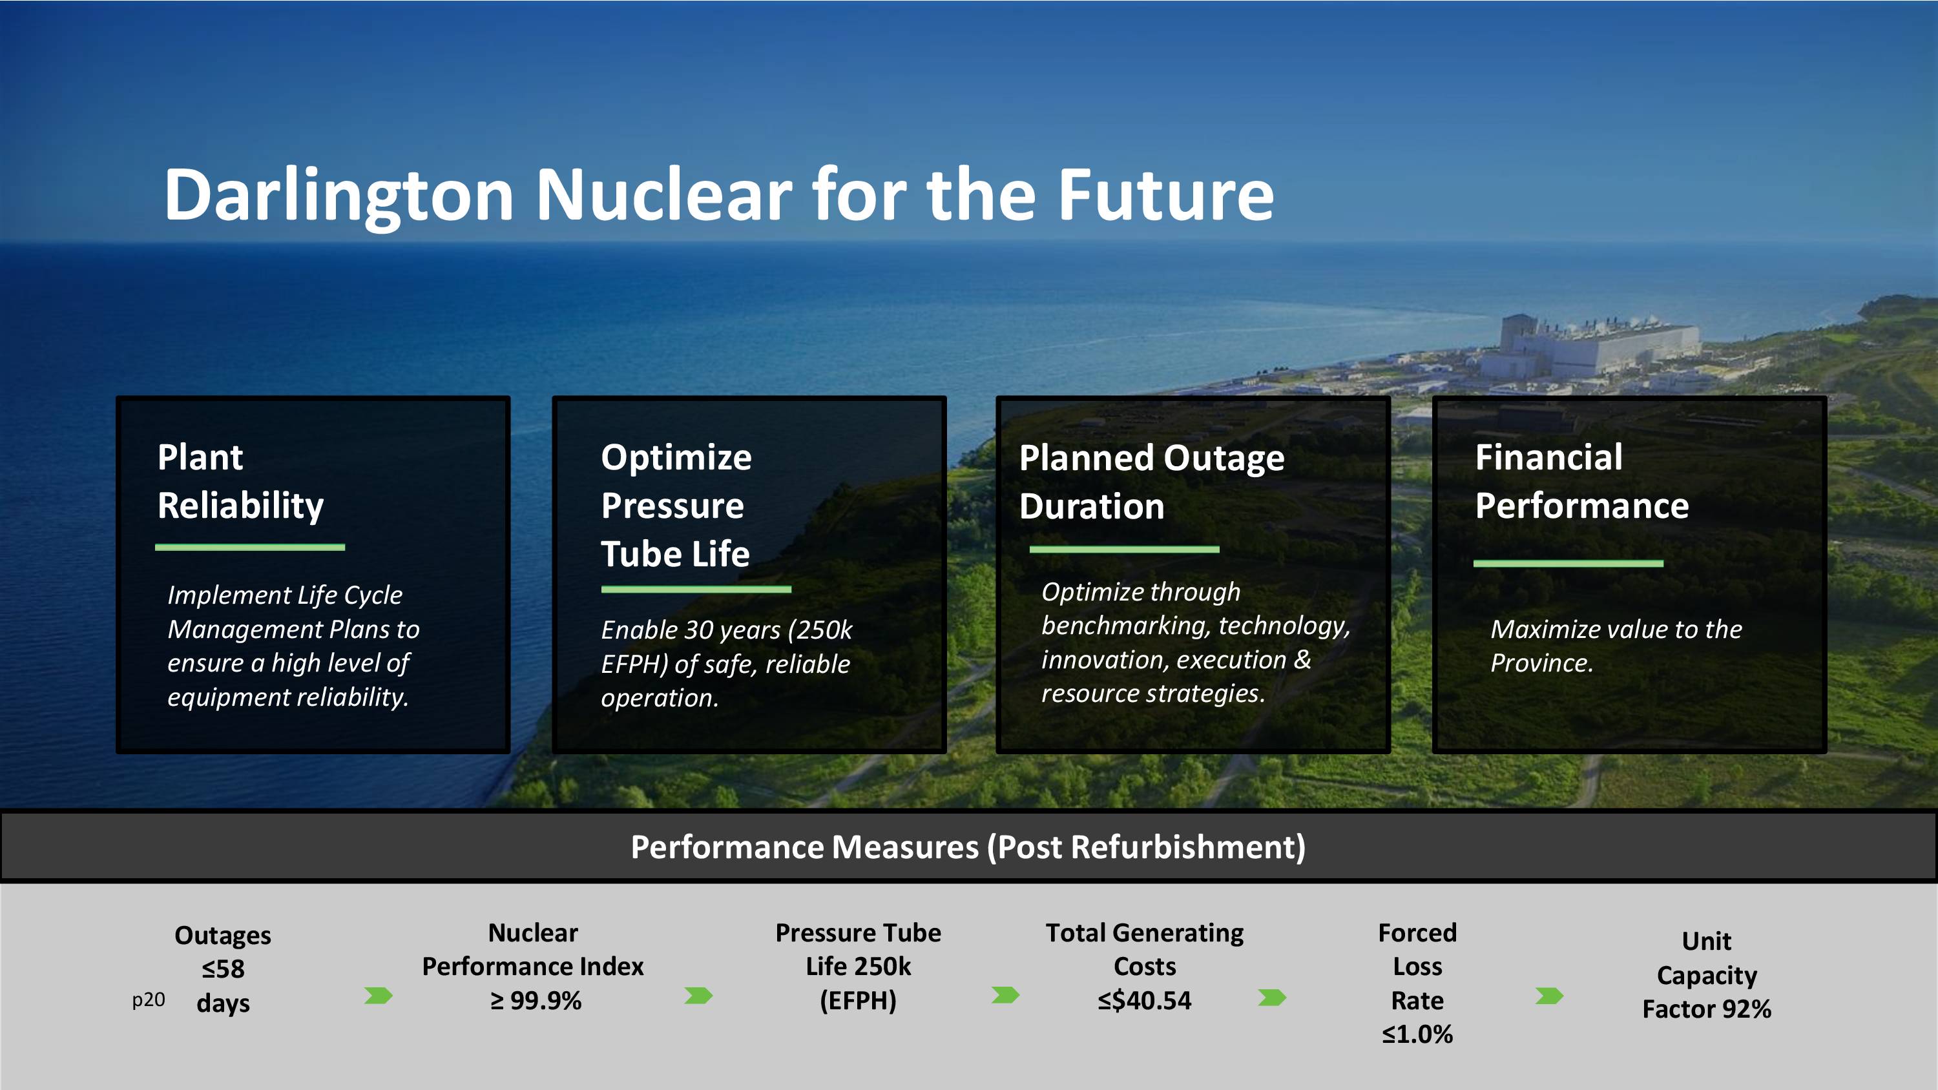Click green arrow after Total Generating Costs
The height and width of the screenshot is (1090, 1938).
coord(1272,998)
